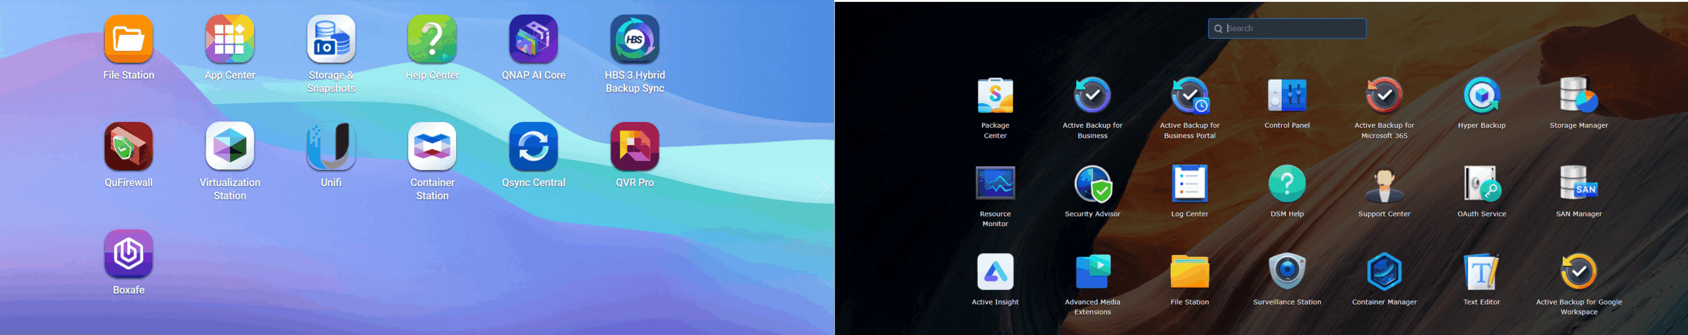Click the Synology Search field
The width and height of the screenshot is (1688, 335).
pyautogui.click(x=1287, y=28)
